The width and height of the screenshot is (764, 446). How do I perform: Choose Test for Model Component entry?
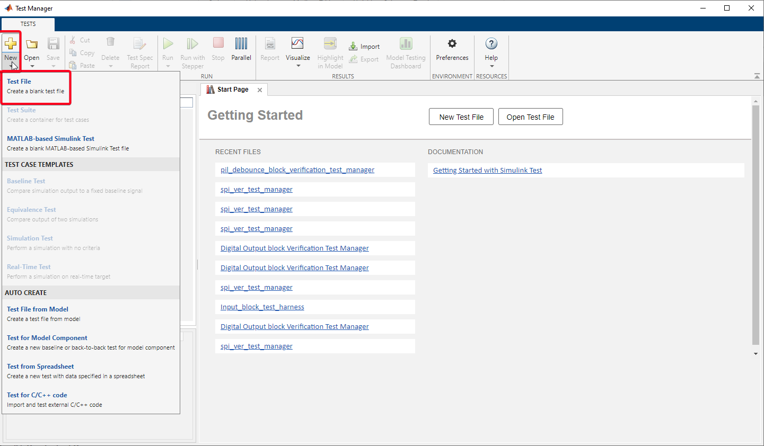(x=91, y=343)
